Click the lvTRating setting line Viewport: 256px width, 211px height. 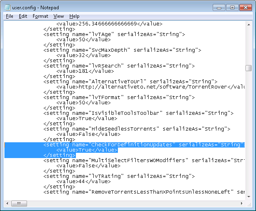[x=119, y=176]
